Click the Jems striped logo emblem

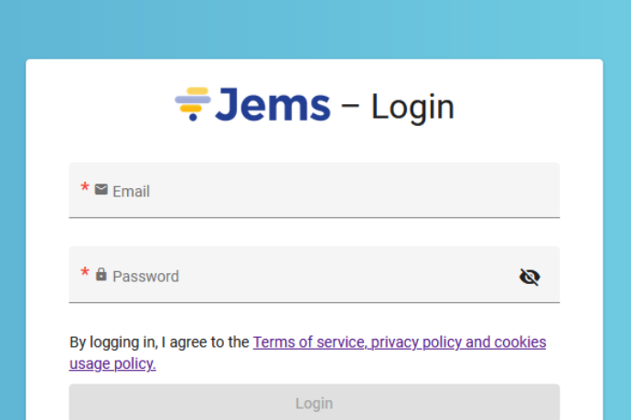pyautogui.click(x=193, y=104)
